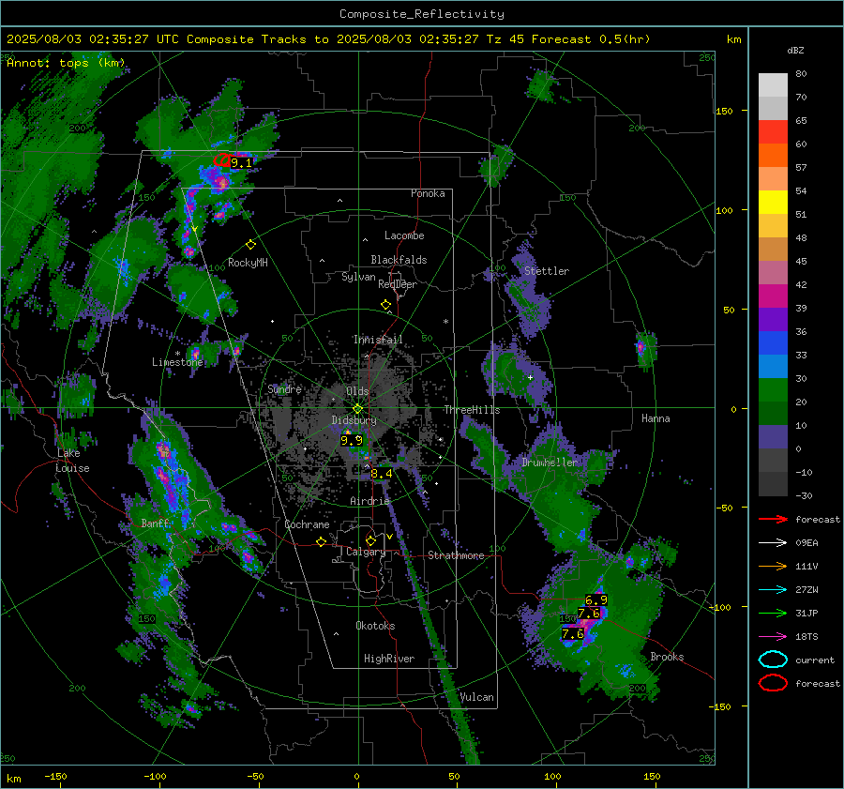Click the Sundre city label
The height and width of the screenshot is (789, 844).
tap(284, 388)
